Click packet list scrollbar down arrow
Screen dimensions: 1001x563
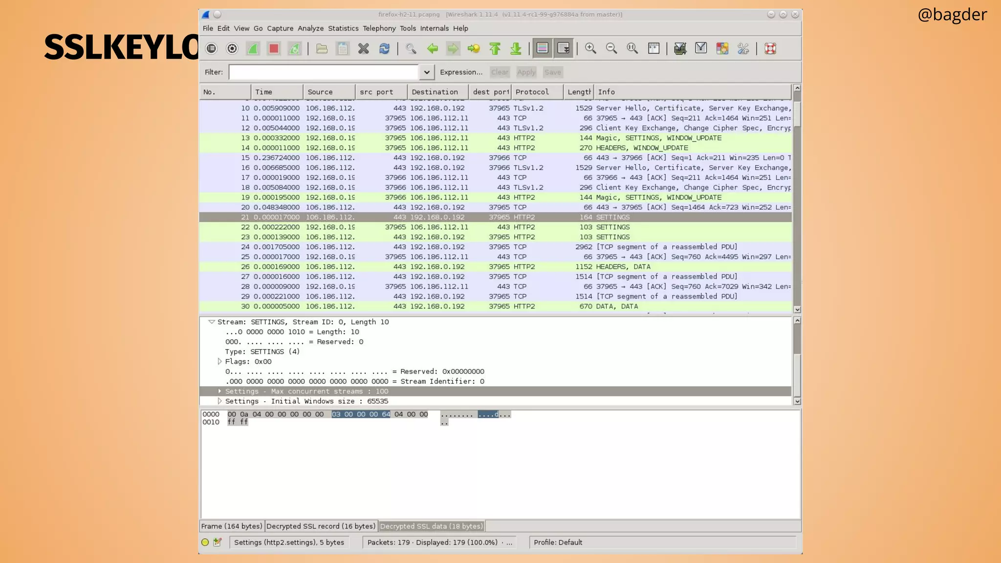pos(797,309)
